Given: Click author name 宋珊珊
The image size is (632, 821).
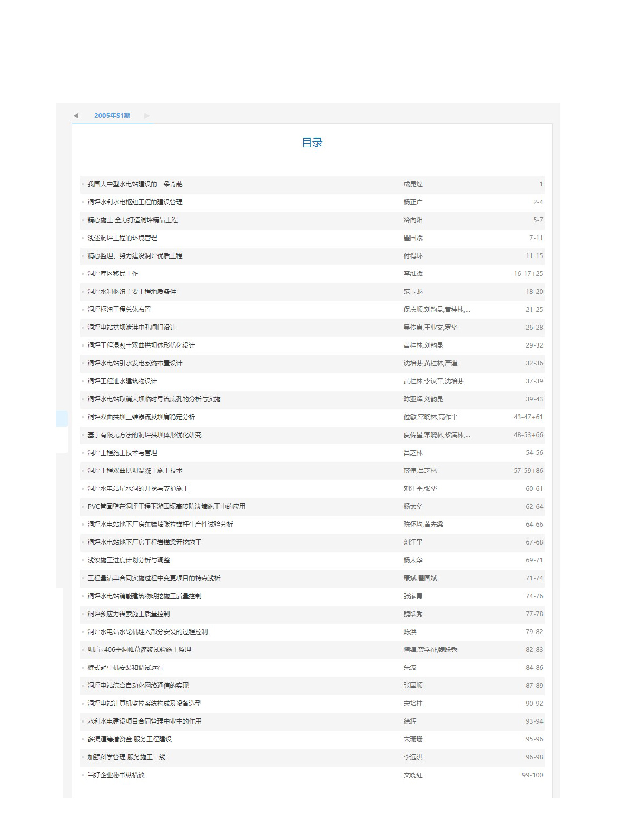Looking at the screenshot, I should [x=413, y=739].
